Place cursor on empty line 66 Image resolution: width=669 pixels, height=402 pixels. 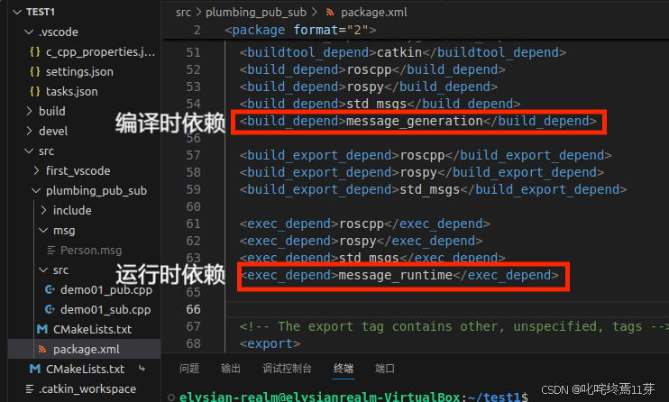(447, 309)
